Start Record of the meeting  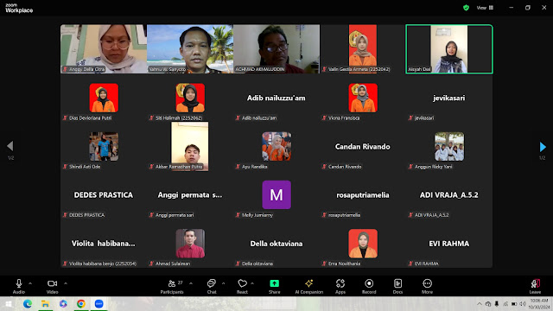click(369, 286)
